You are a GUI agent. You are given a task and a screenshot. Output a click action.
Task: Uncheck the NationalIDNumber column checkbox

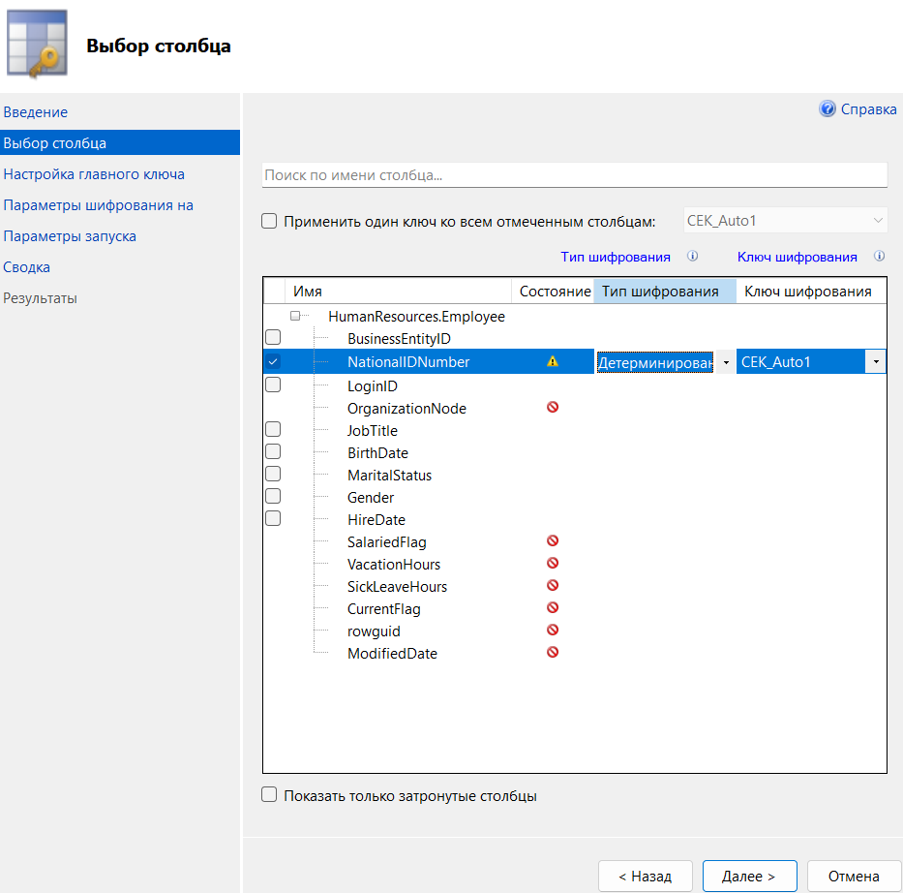tap(273, 362)
